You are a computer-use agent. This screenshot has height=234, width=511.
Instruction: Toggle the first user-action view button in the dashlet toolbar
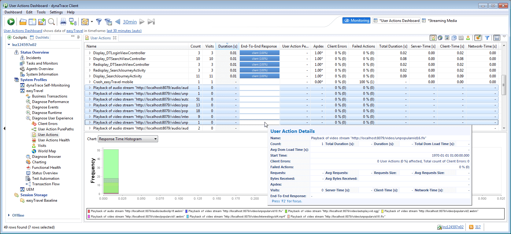(x=433, y=38)
